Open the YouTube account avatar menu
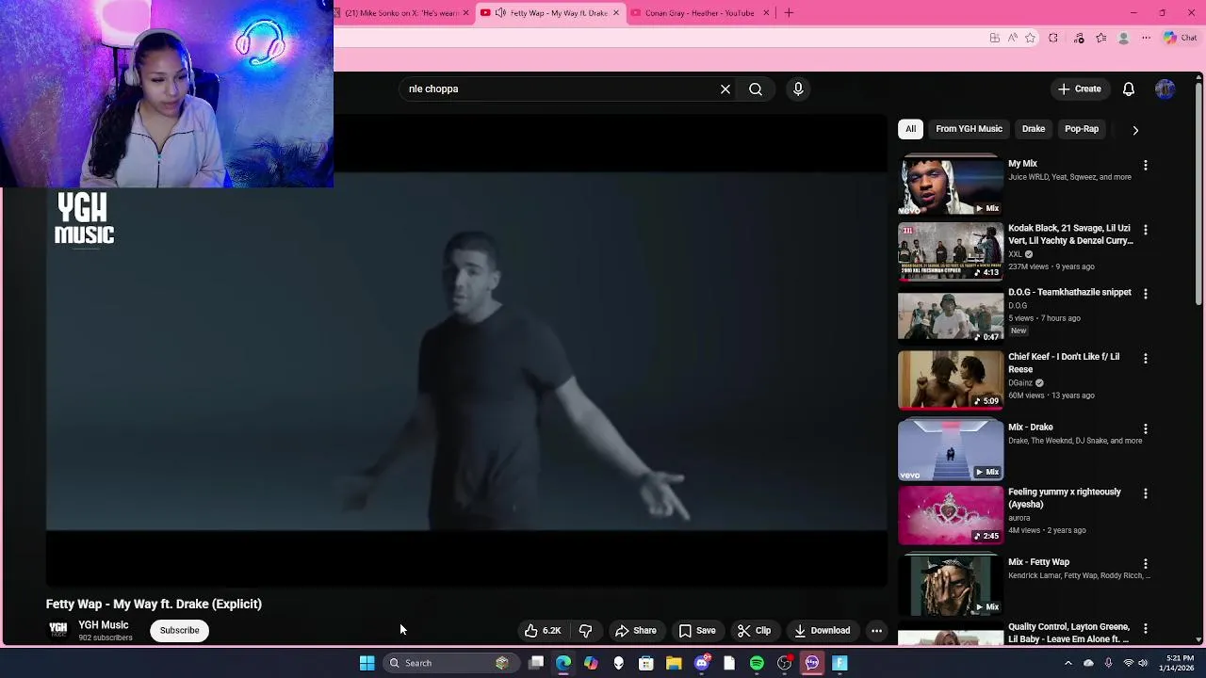Viewport: 1206px width, 678px height. [1165, 89]
